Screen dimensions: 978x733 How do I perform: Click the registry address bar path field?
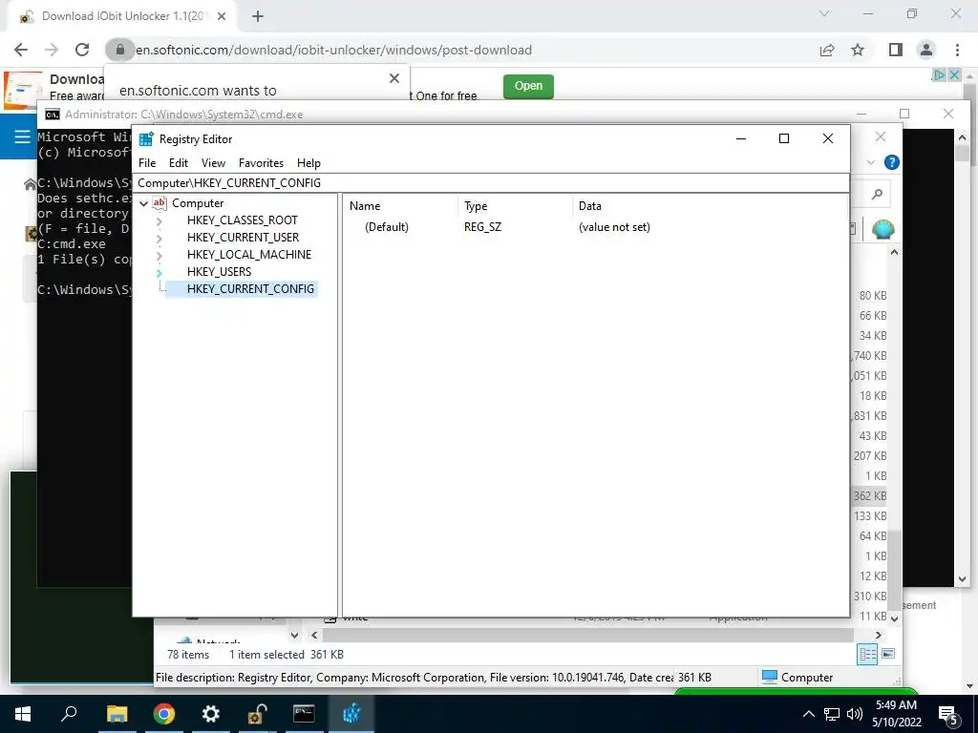pos(492,182)
